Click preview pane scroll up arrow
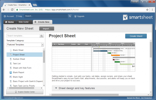The image size is (156, 100). coord(151,41)
